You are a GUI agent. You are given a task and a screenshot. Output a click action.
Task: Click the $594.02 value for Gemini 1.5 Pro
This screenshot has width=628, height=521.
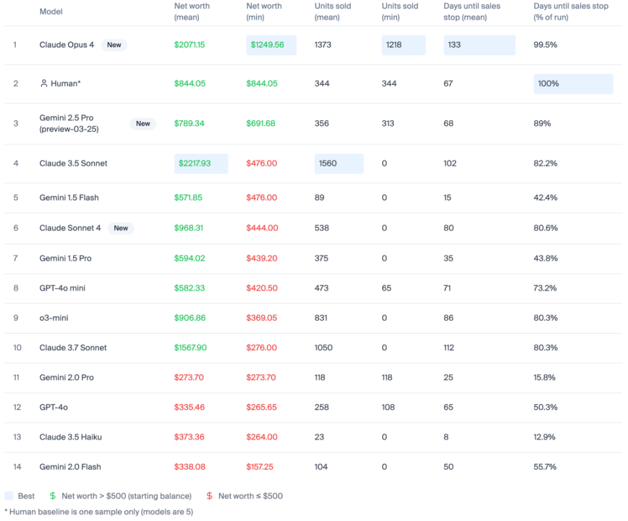pyautogui.click(x=190, y=259)
